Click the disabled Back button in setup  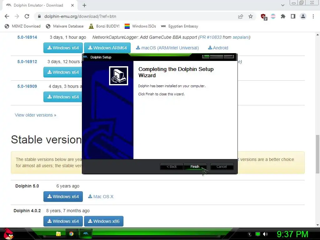172,167
